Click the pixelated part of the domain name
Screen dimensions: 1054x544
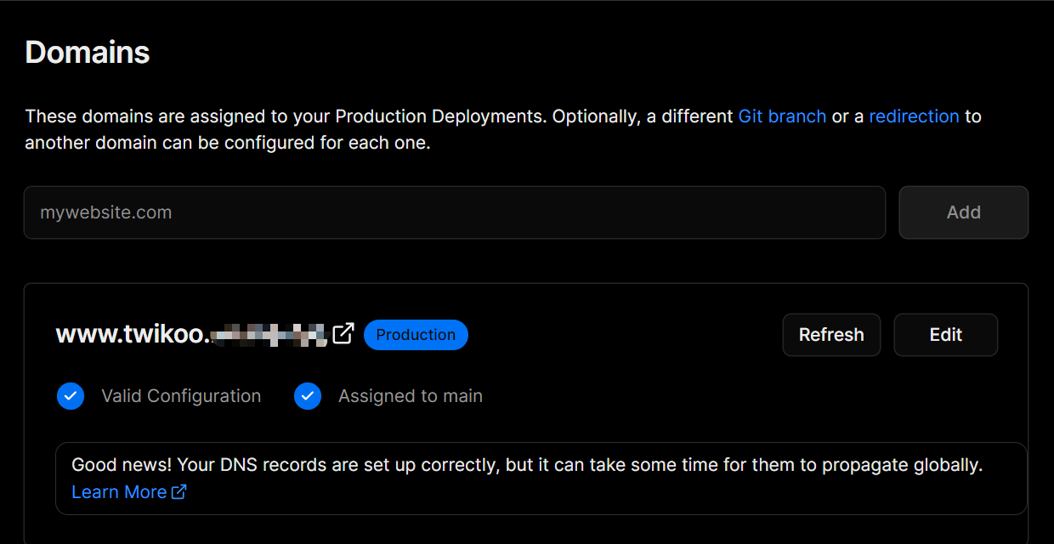coord(269,335)
